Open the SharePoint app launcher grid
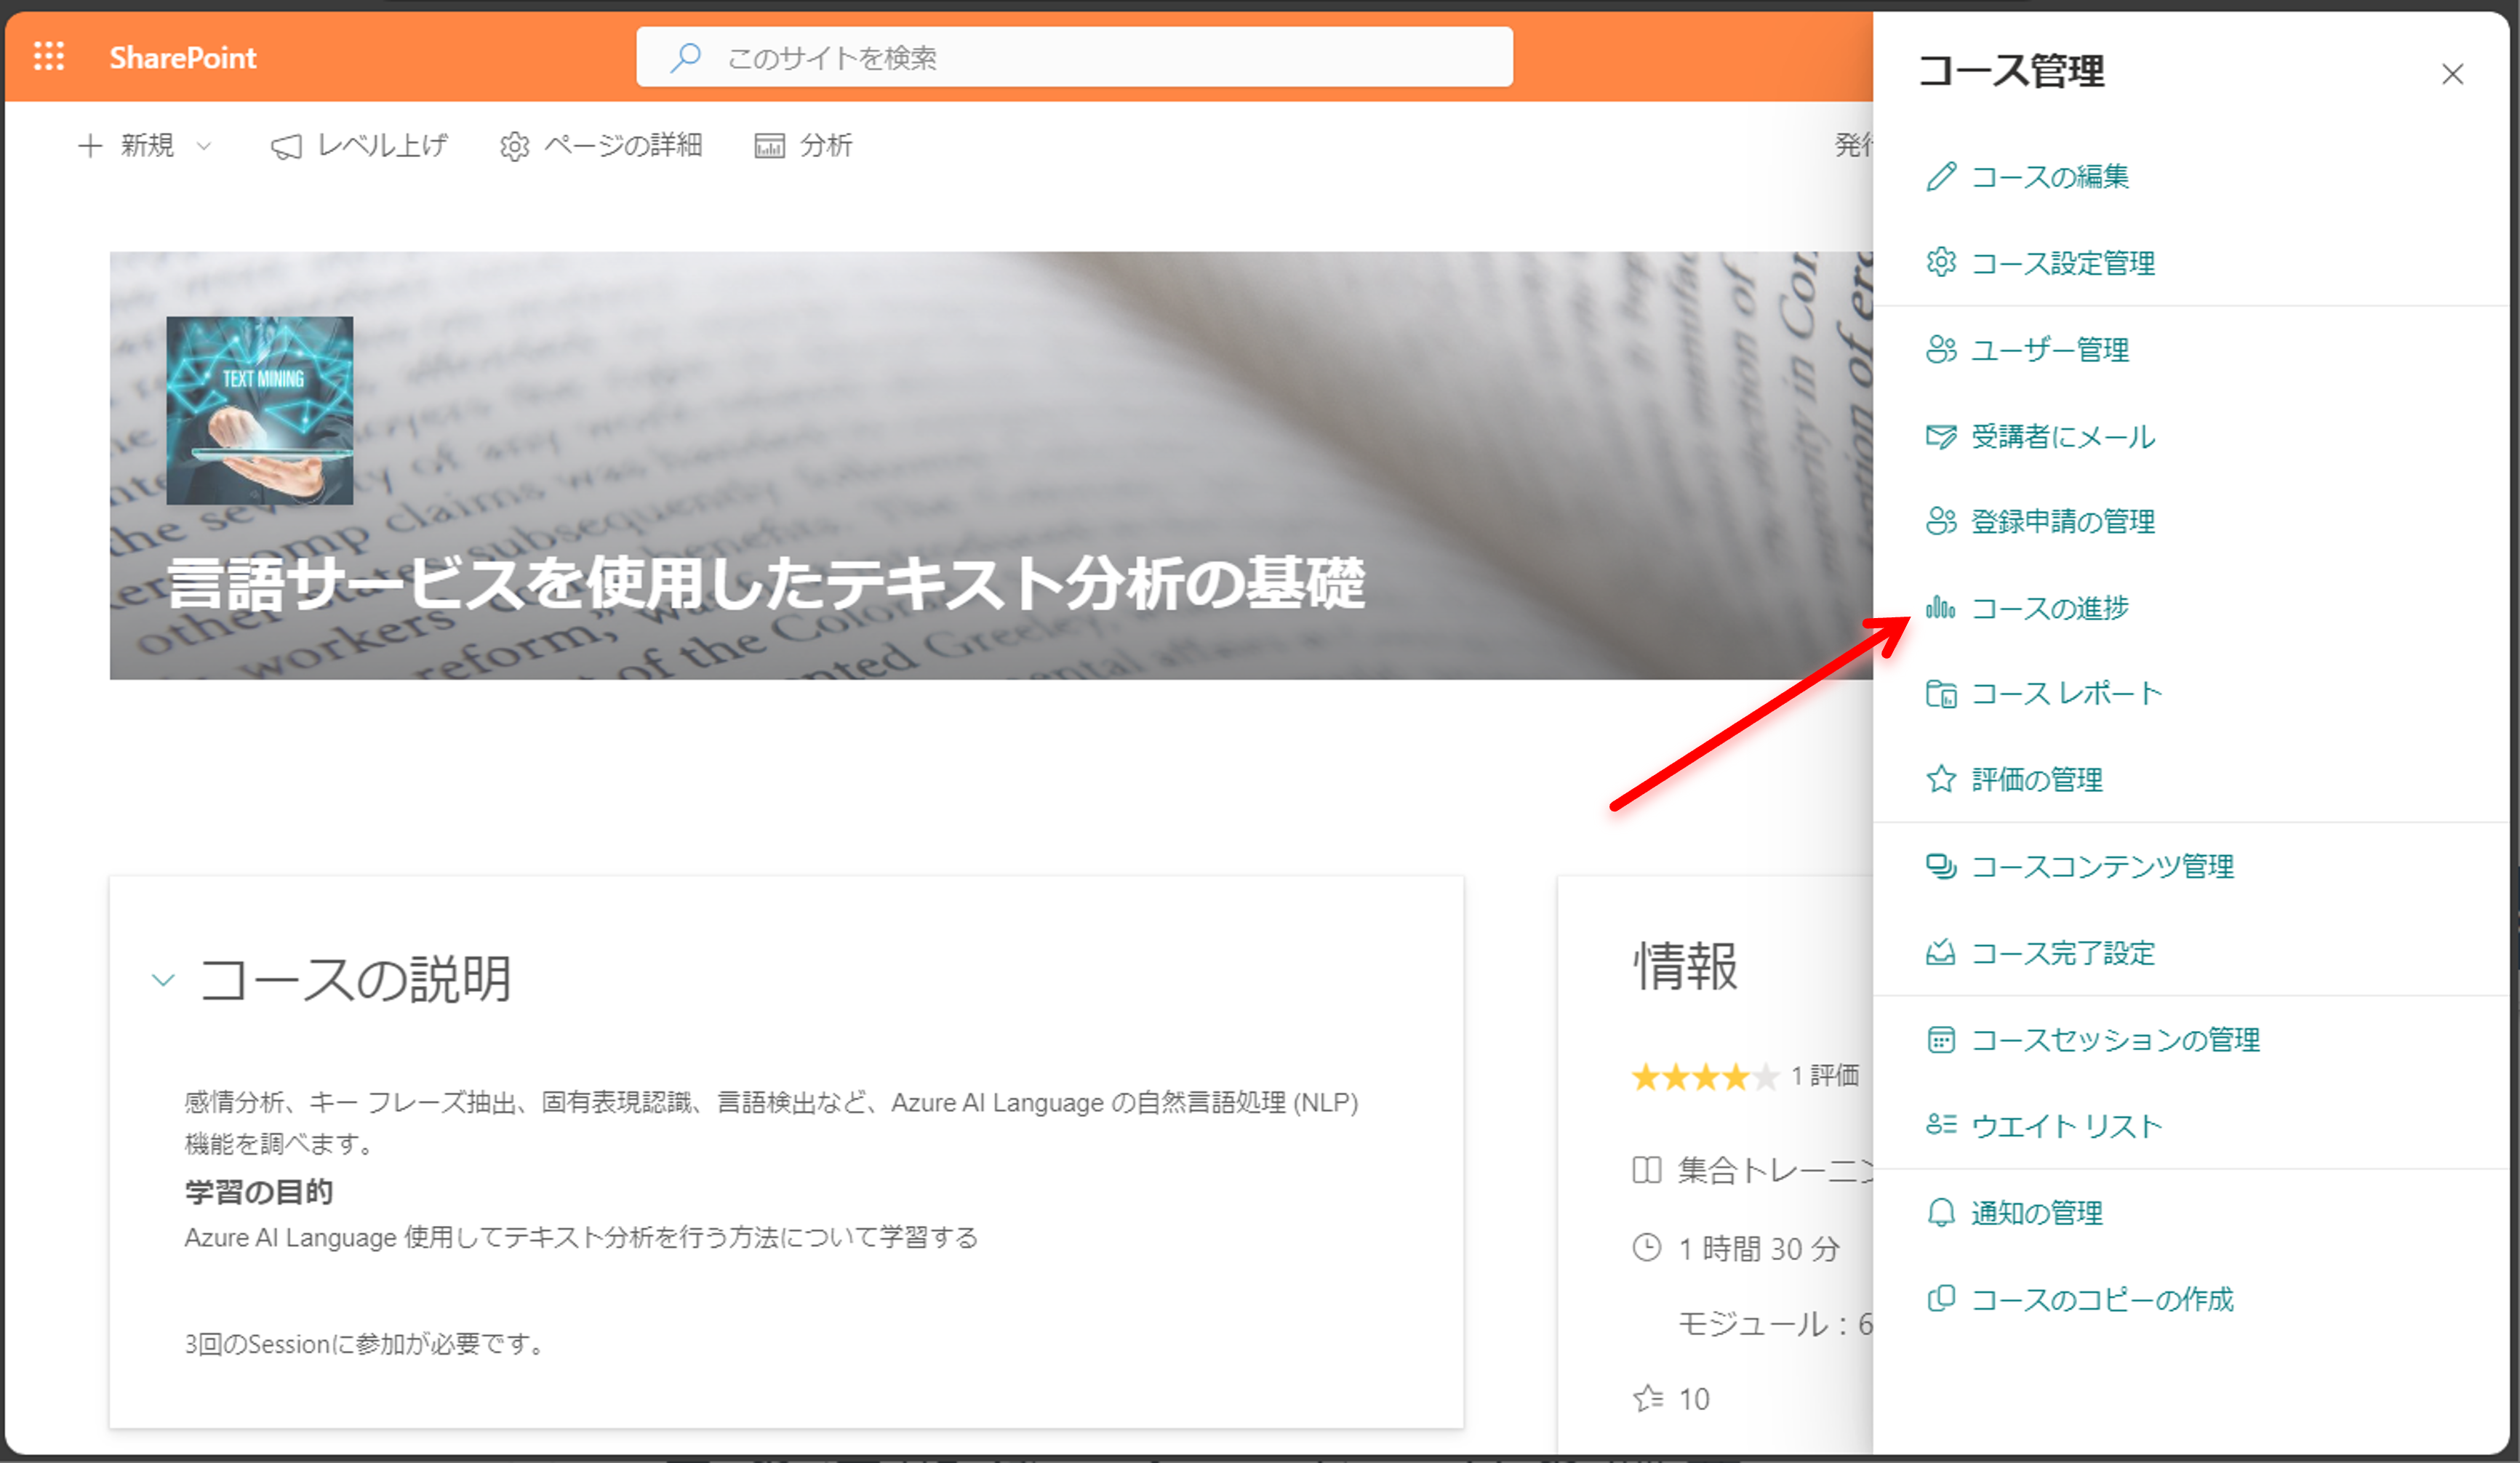This screenshot has height=1463, width=2520. click(49, 56)
